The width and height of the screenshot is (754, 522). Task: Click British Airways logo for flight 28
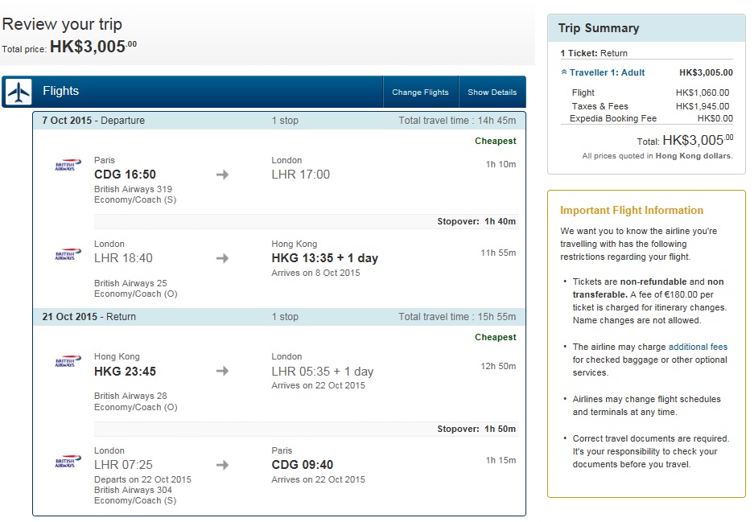click(68, 361)
